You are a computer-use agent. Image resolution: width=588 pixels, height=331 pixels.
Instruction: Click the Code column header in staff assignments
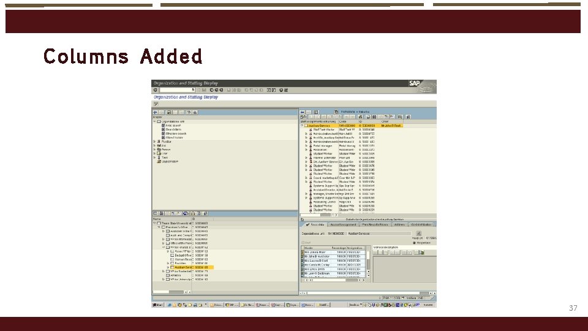pyautogui.click(x=349, y=121)
